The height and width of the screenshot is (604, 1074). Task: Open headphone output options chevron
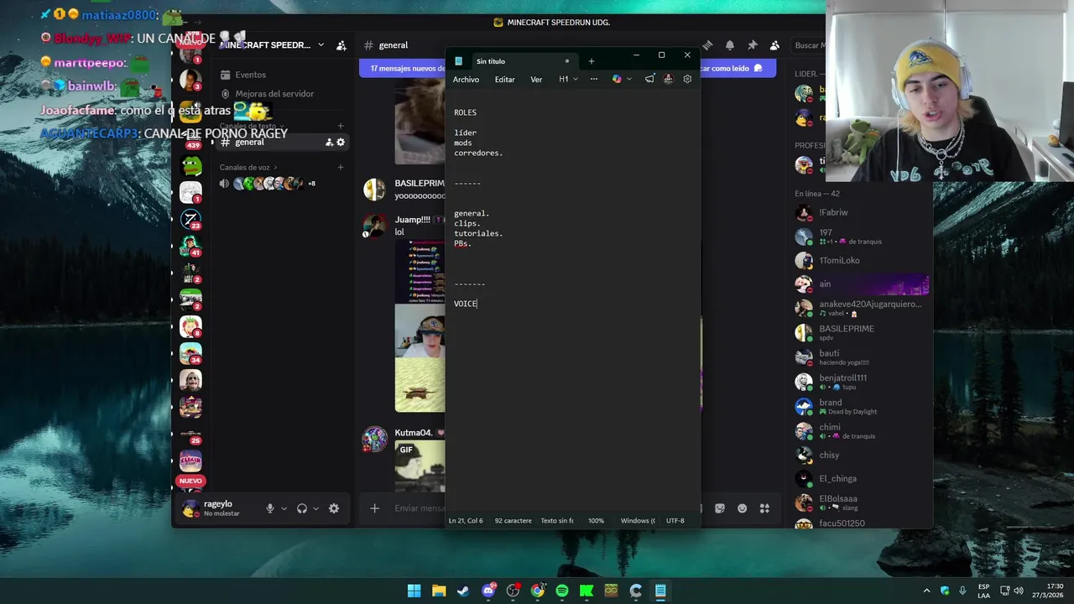[x=315, y=508]
